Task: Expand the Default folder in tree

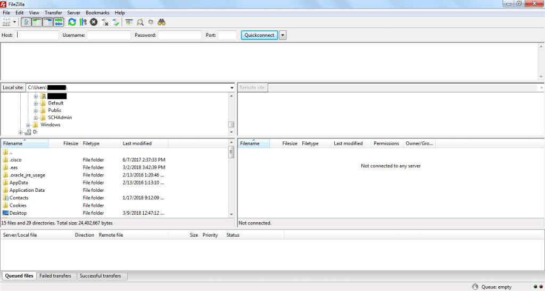Action: [x=36, y=103]
